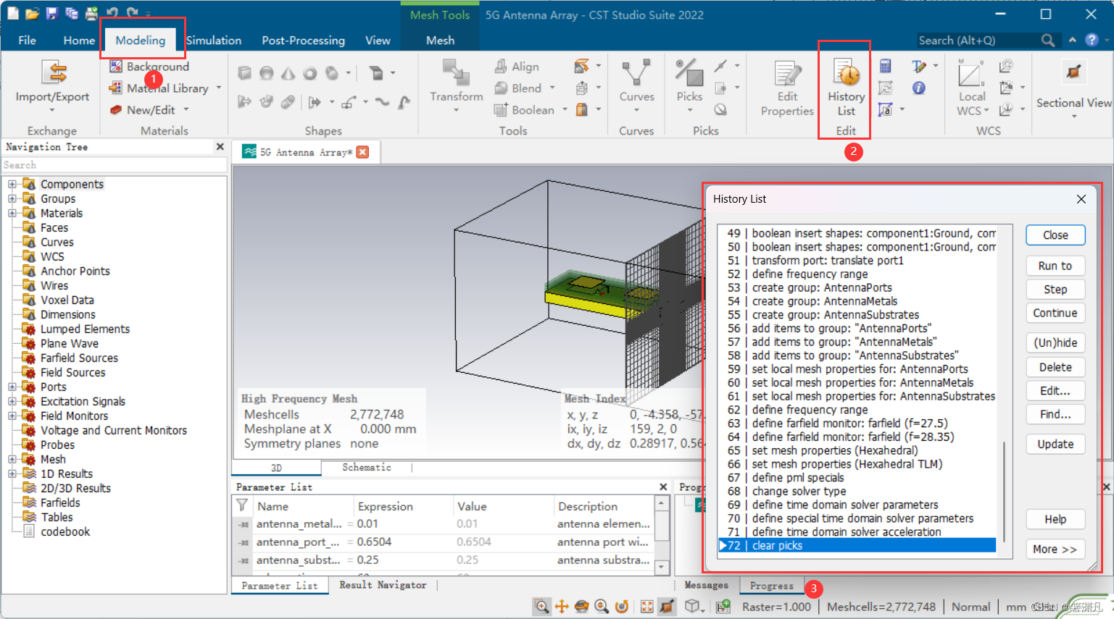The width and height of the screenshot is (1114, 619).
Task: Select Farfield Sources in Navigation Tree
Action: point(79,358)
